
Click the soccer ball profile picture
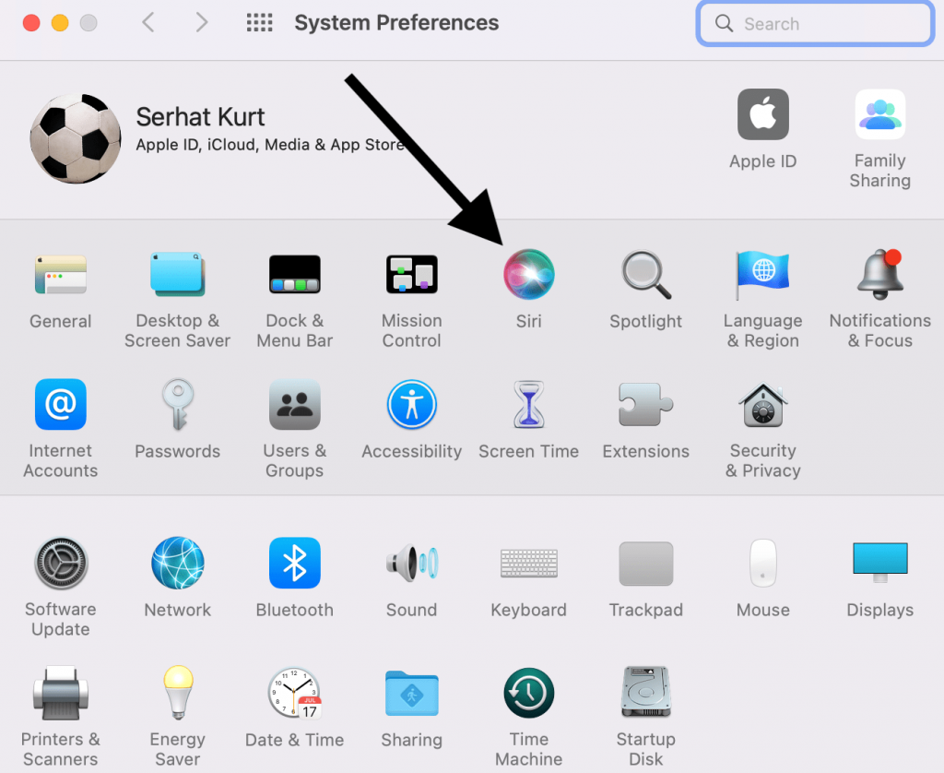click(76, 138)
